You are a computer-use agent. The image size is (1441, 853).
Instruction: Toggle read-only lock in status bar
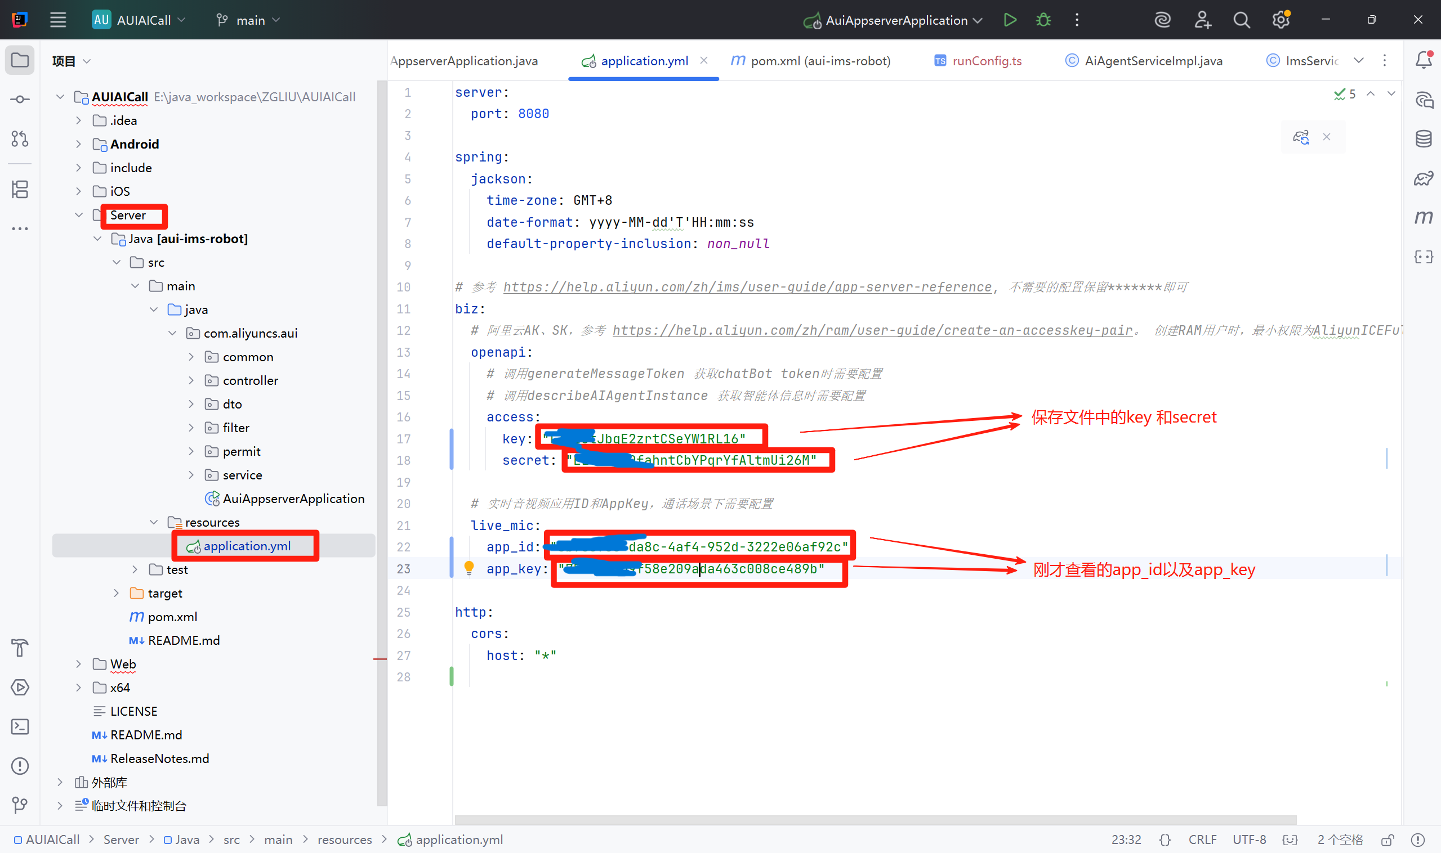coord(1387,840)
